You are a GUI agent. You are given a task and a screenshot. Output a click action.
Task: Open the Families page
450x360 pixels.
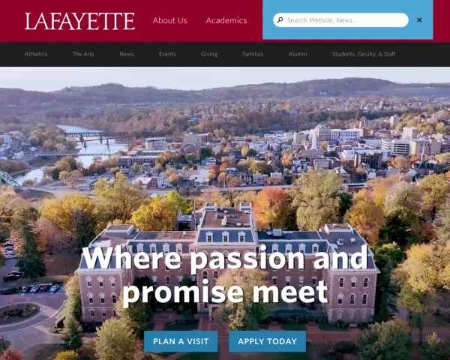pos(253,54)
